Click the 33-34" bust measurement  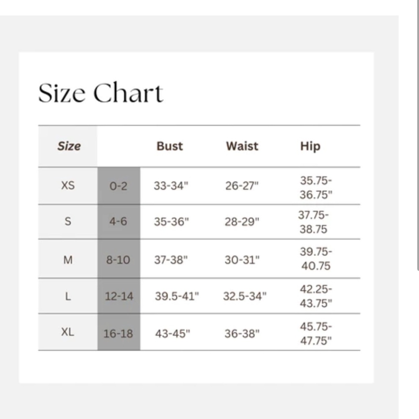click(x=171, y=186)
